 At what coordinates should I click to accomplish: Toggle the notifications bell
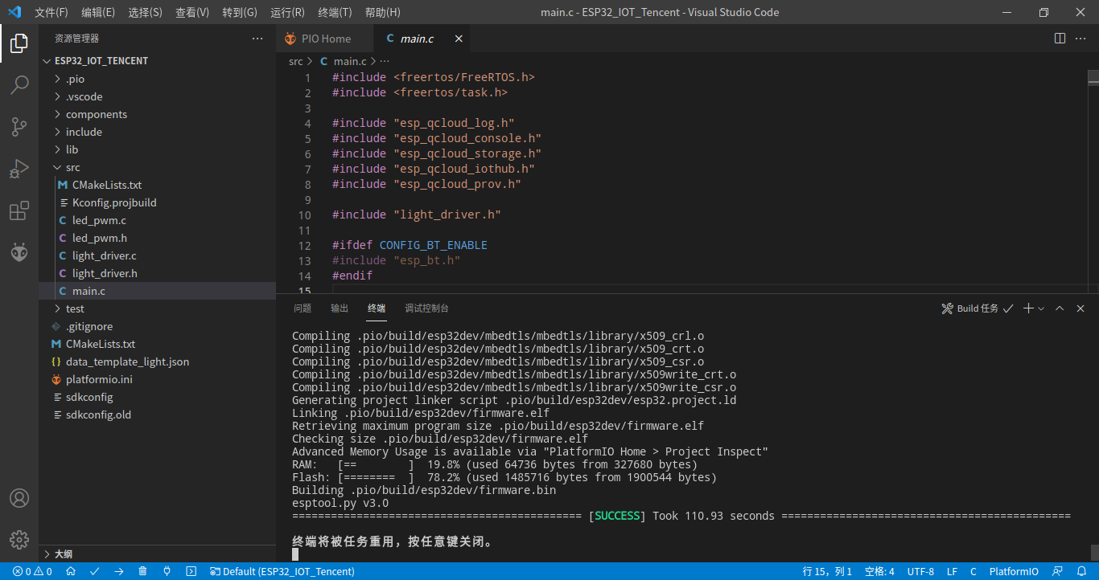pos(1080,571)
